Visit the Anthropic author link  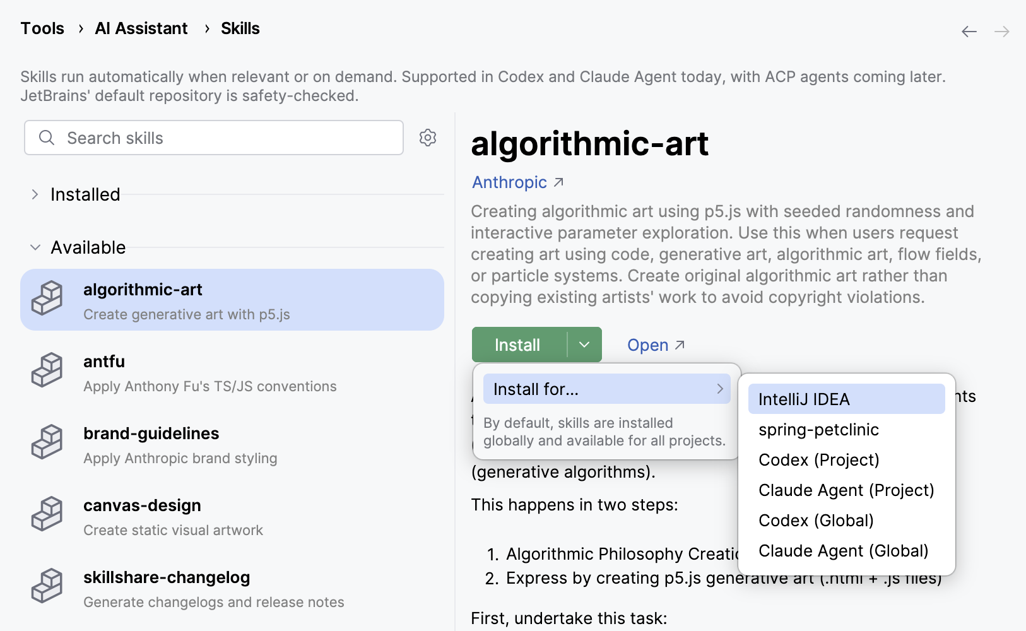coord(517,182)
